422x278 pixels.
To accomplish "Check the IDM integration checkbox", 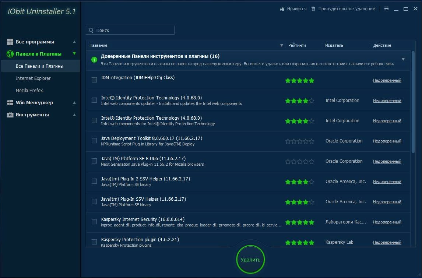I will [94, 80].
